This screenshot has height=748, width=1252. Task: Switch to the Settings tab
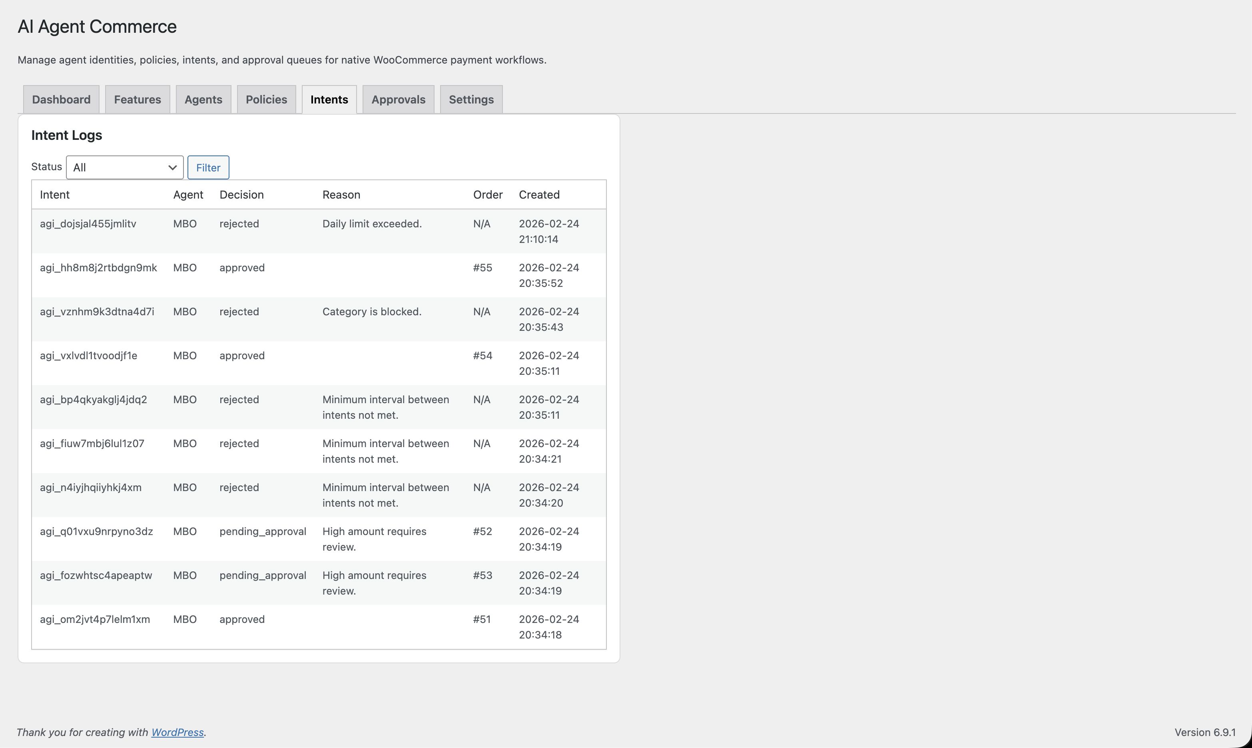(471, 99)
